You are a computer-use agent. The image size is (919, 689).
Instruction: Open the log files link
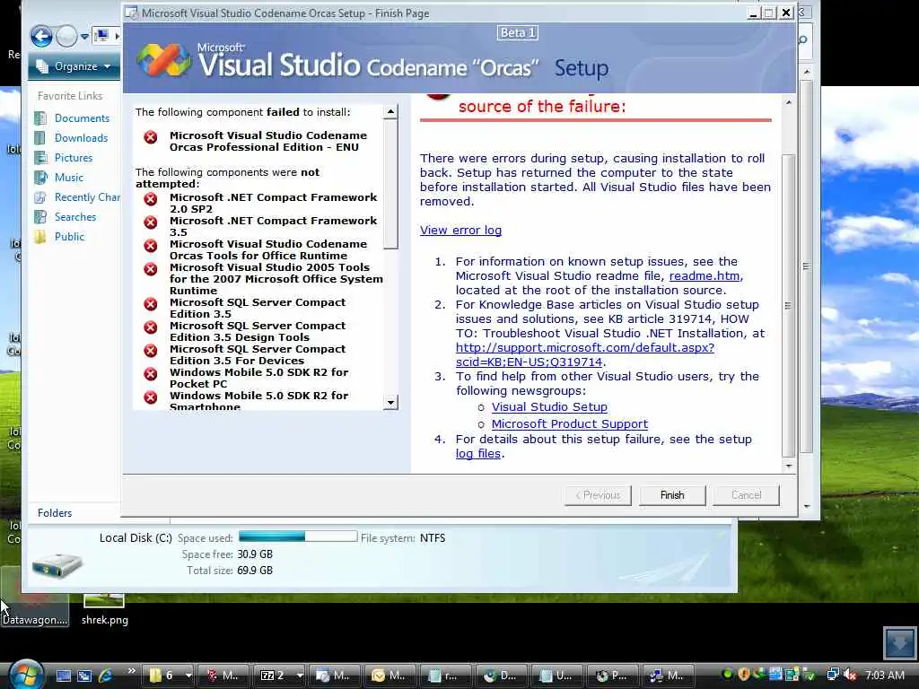(478, 453)
